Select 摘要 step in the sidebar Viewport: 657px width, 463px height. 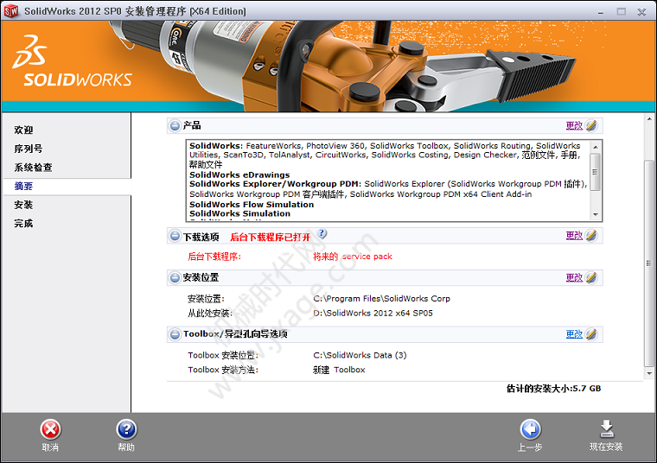(23, 187)
